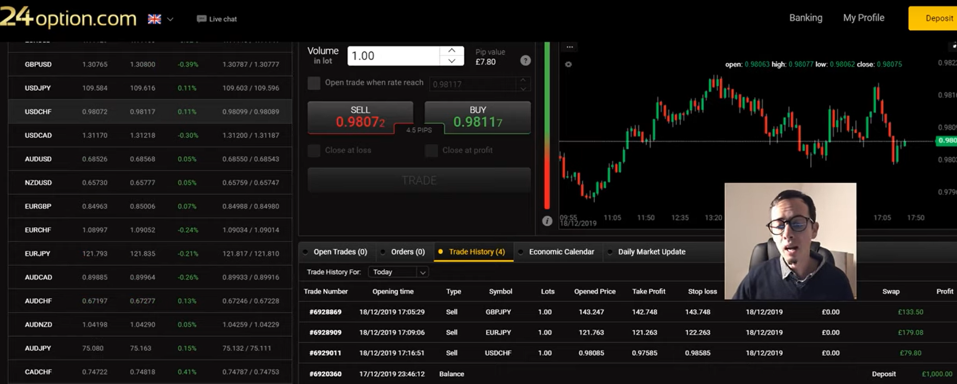This screenshot has height=384, width=957.
Task: Click the BUY 0.98117 button
Action: point(477,117)
